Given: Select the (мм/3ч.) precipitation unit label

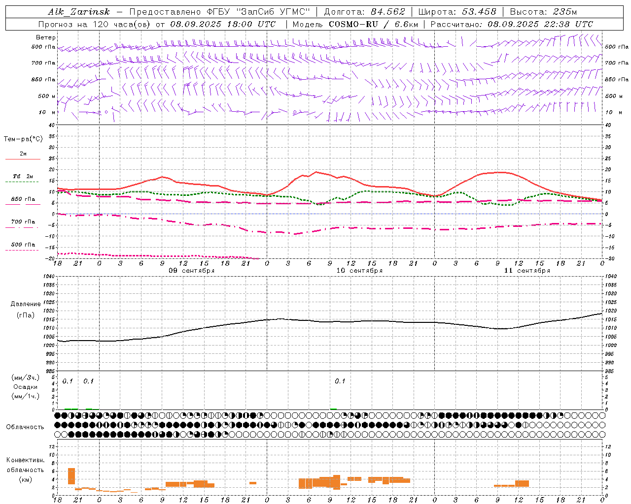Looking at the screenshot, I should click(26, 378).
